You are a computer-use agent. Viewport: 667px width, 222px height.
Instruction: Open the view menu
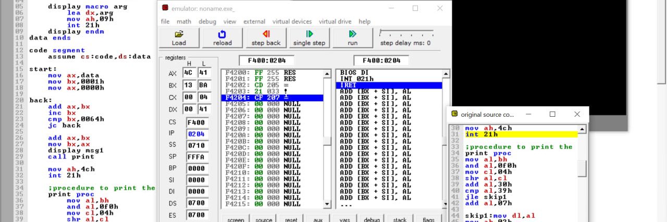point(230,21)
